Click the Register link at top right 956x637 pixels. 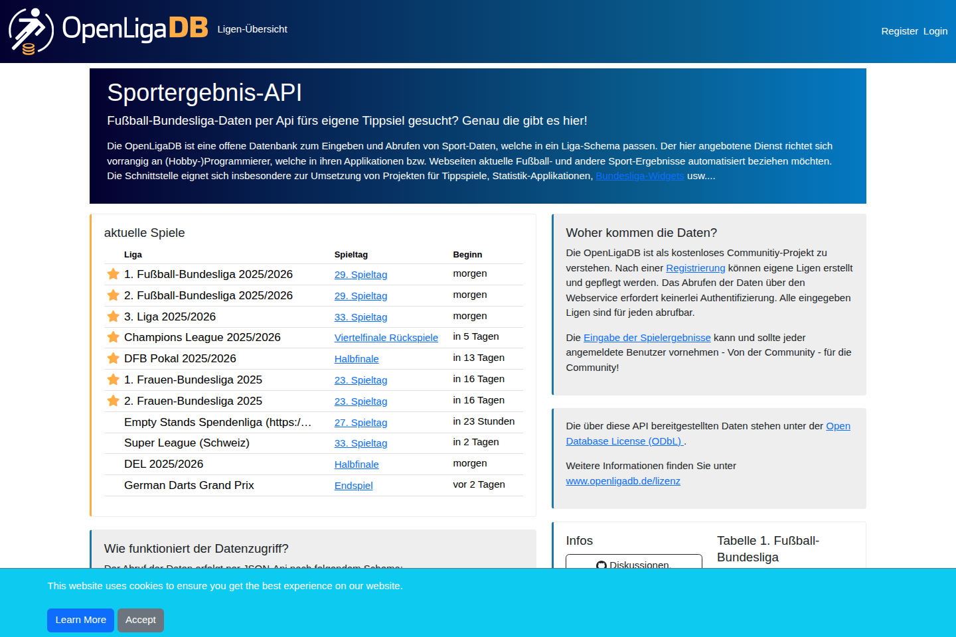(900, 31)
